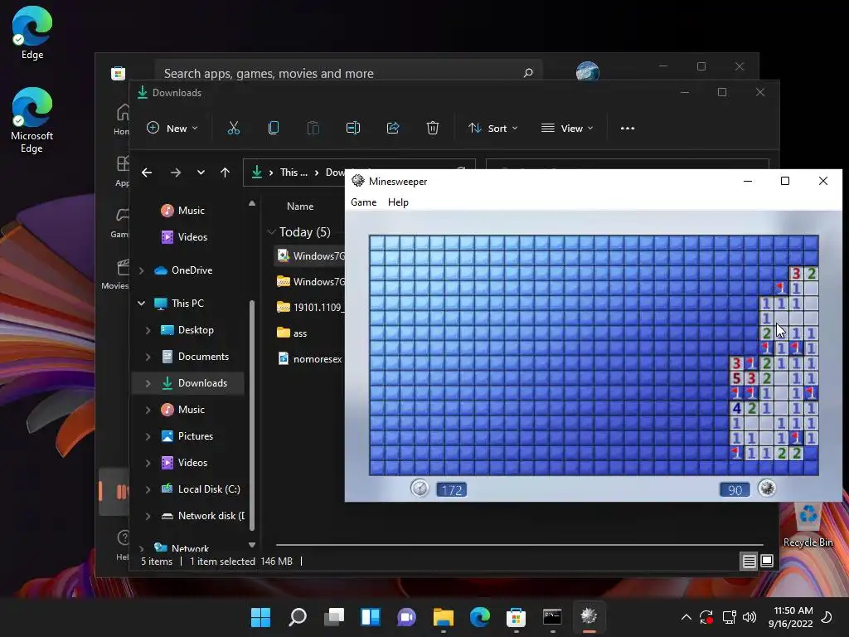849x637 pixels.
Task: Click Minesweeper title bar icon
Action: [358, 181]
